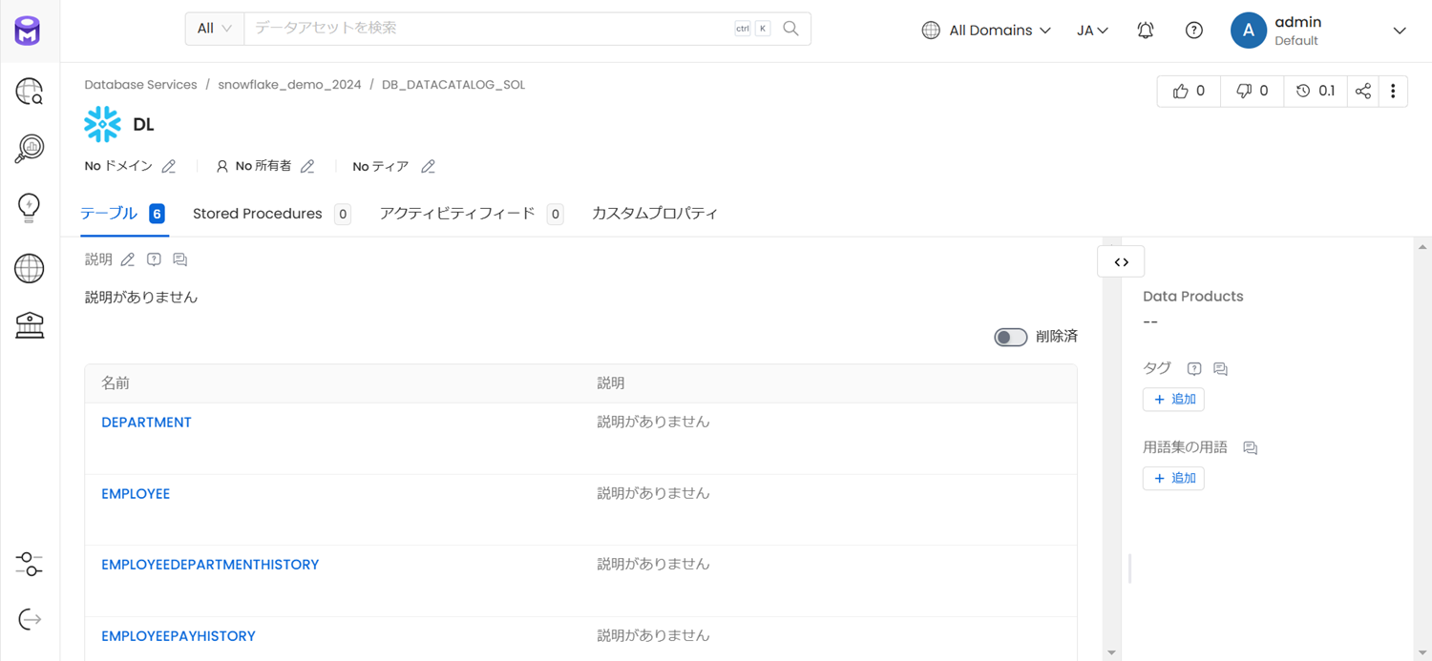
Task: Open the JA language dropdown
Action: coord(1093,31)
